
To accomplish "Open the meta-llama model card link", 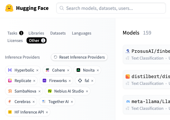I will coord(151,101).
